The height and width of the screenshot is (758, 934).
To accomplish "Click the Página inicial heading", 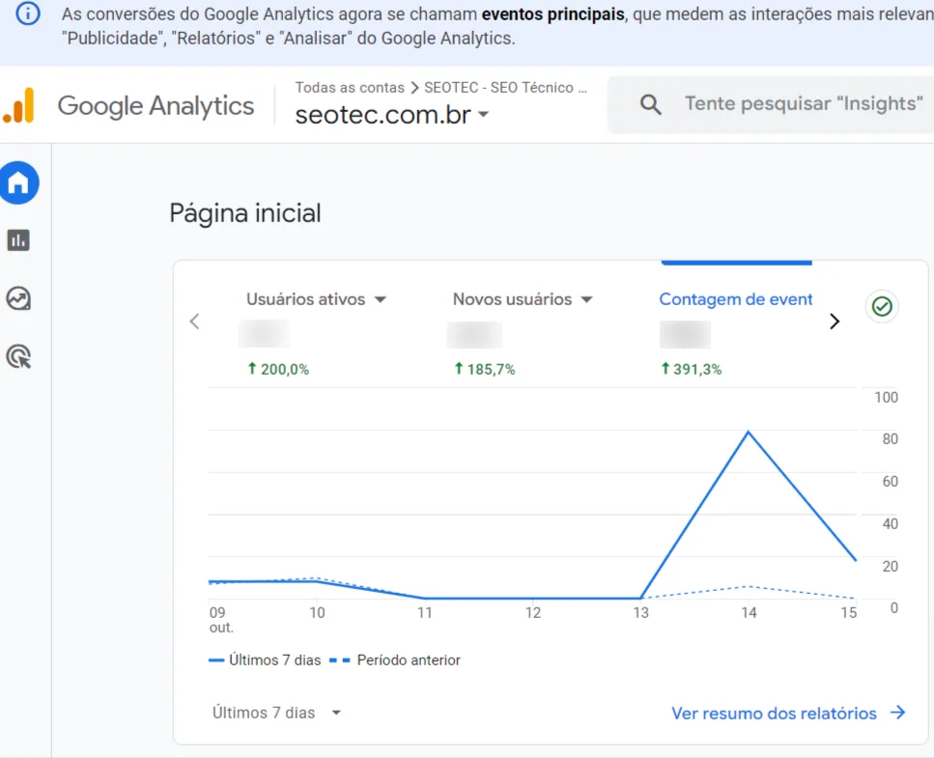I will tap(244, 213).
